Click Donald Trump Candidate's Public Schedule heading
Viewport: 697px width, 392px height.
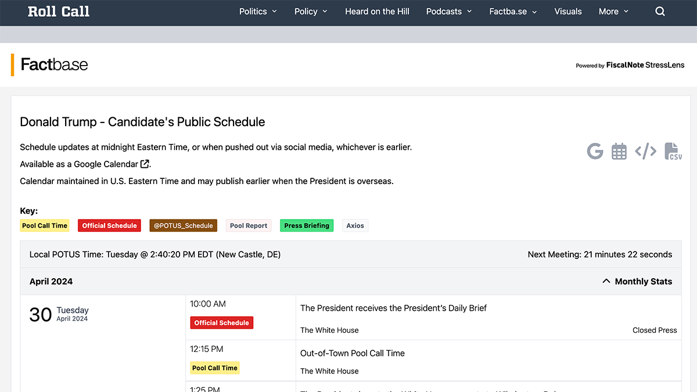142,122
